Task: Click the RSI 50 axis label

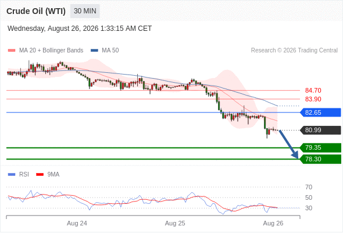Action: click(309, 197)
